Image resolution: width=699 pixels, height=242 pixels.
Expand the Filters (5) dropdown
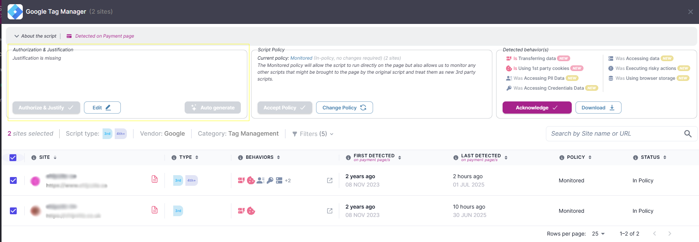(313, 134)
